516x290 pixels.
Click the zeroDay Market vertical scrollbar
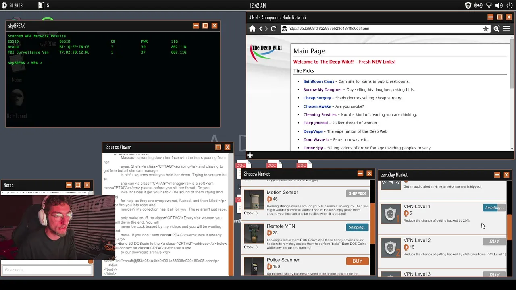(x=510, y=228)
